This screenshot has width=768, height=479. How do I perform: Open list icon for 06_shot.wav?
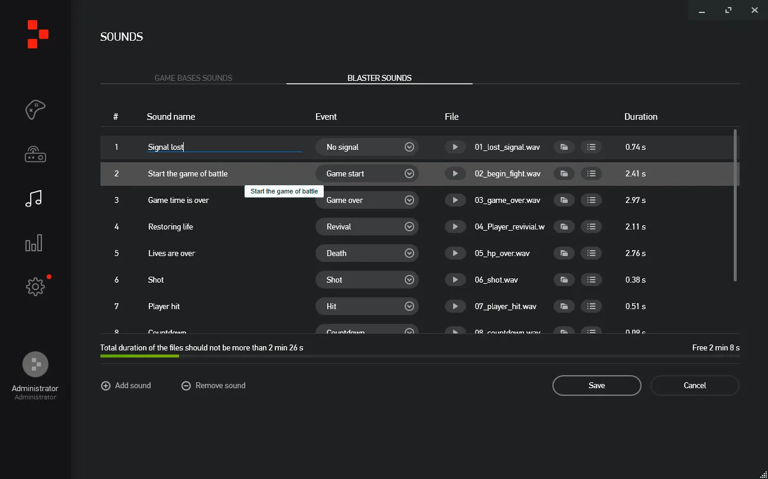click(591, 280)
